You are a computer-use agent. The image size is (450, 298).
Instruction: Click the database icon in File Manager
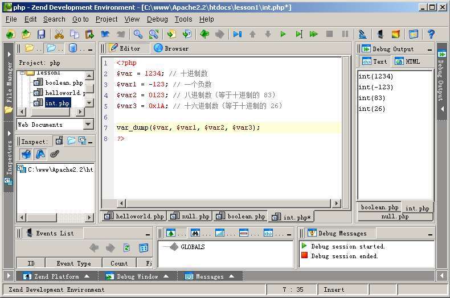click(x=73, y=48)
